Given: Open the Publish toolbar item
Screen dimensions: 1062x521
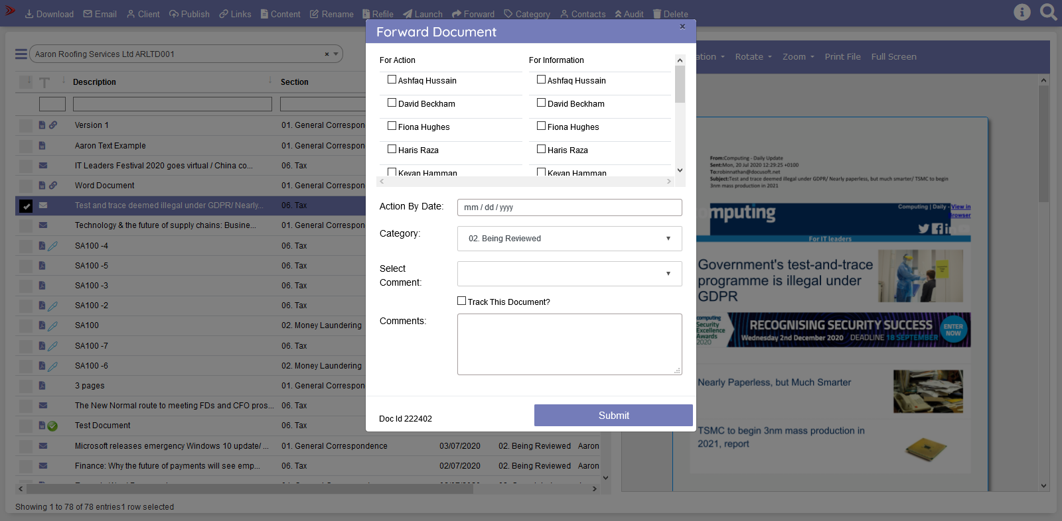Looking at the screenshot, I should (189, 14).
